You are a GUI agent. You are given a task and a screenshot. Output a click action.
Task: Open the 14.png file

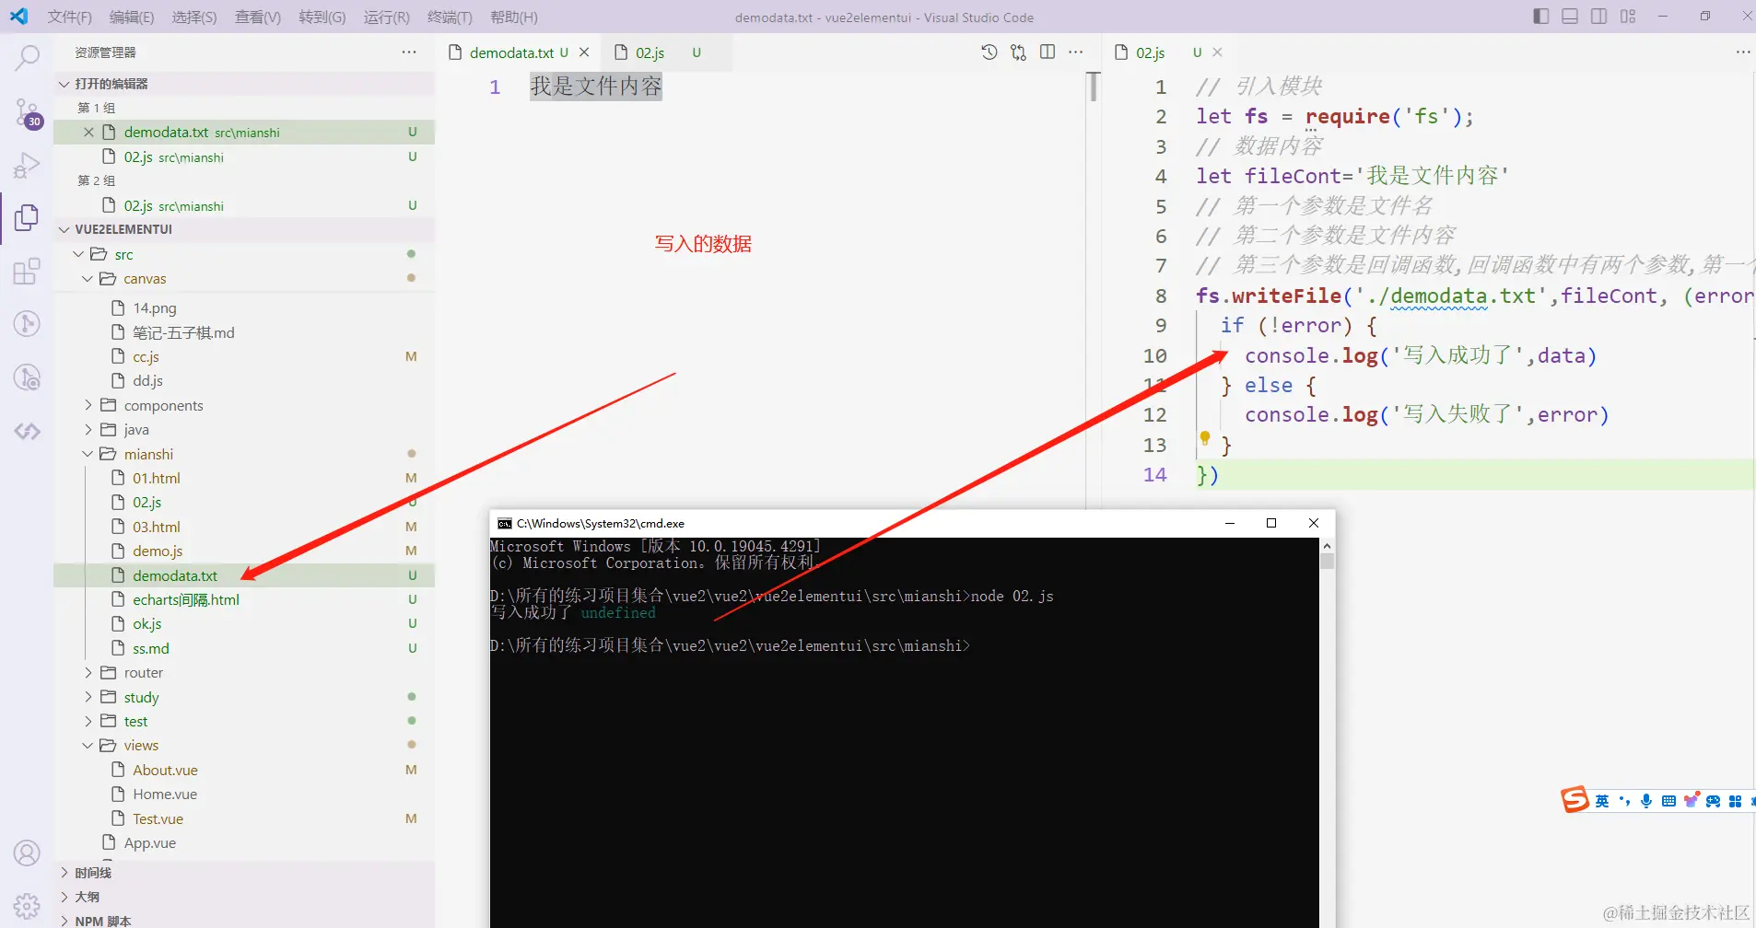[244, 307]
